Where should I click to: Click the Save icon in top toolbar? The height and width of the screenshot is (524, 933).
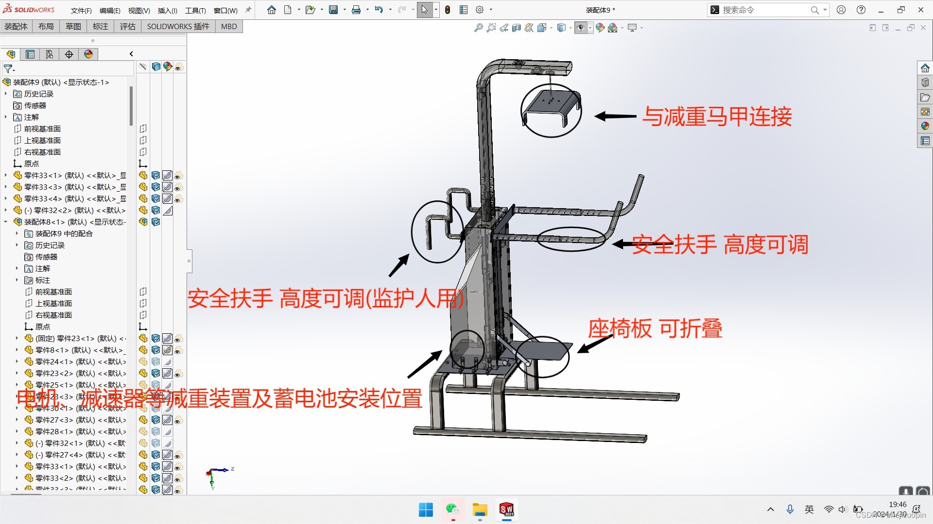point(333,10)
